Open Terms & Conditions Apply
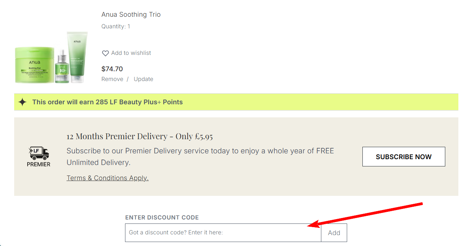Image resolution: width=470 pixels, height=246 pixels. pos(107,178)
